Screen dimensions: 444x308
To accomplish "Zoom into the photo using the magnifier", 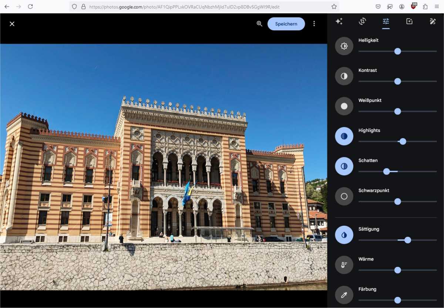I will [x=259, y=23].
